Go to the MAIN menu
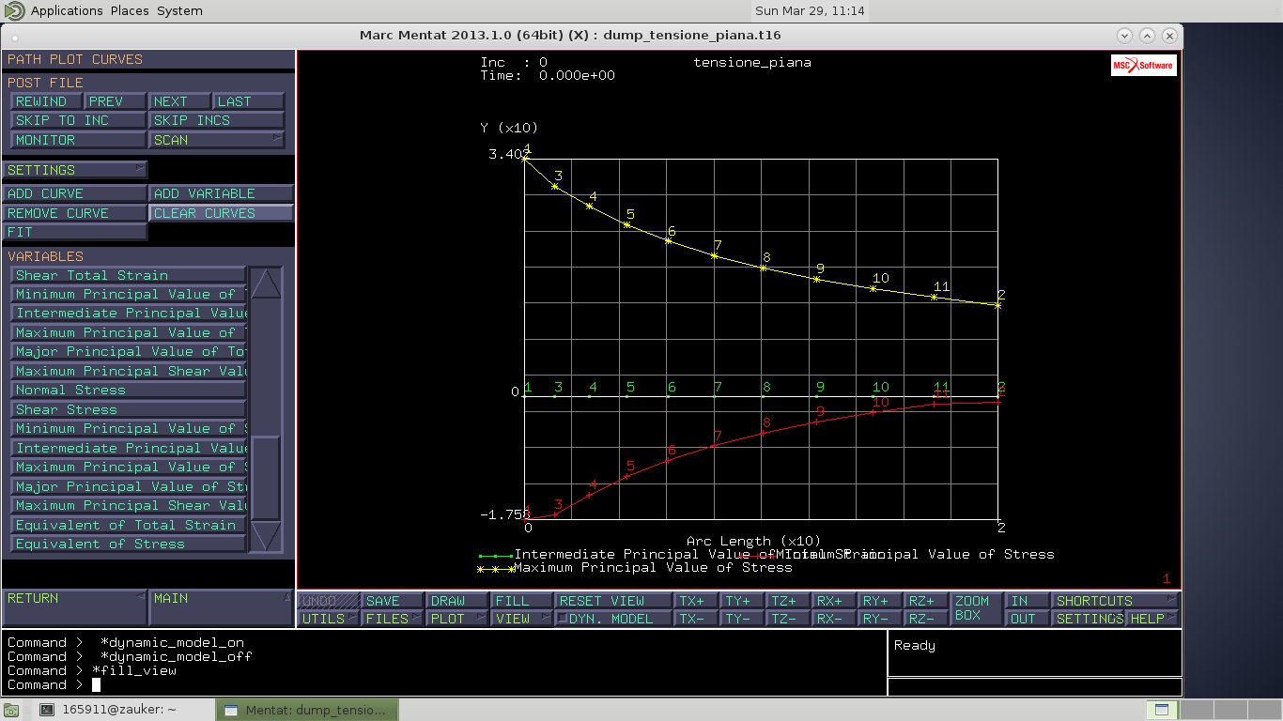Viewport: 1283px width, 721px height. [222, 607]
